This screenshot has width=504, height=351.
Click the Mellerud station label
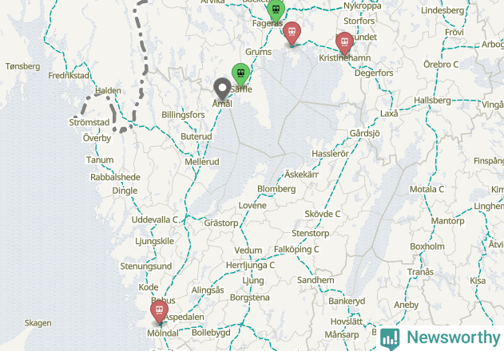(x=202, y=161)
